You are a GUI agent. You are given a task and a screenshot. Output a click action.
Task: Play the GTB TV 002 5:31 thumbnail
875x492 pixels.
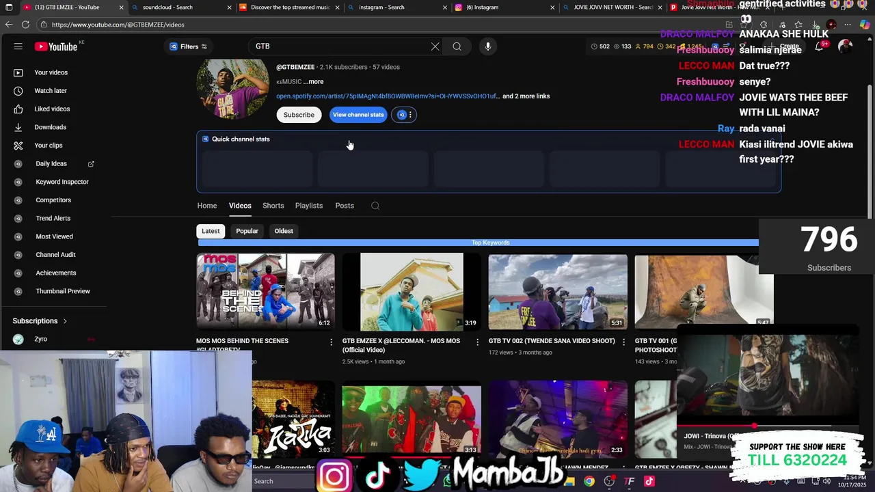(x=558, y=292)
